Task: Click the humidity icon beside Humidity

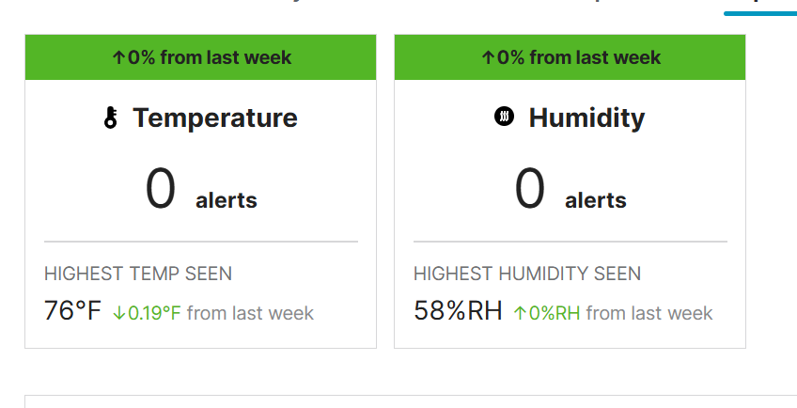Action: pyautogui.click(x=505, y=117)
